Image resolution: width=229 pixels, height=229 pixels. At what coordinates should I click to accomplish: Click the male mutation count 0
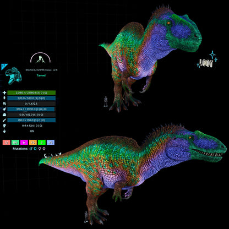tap(35, 149)
